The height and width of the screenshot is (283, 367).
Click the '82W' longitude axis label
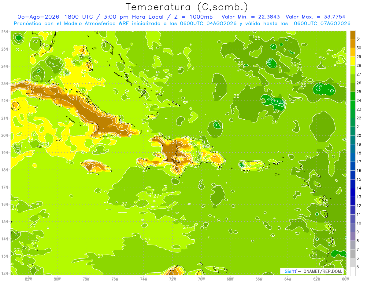pos(28,279)
